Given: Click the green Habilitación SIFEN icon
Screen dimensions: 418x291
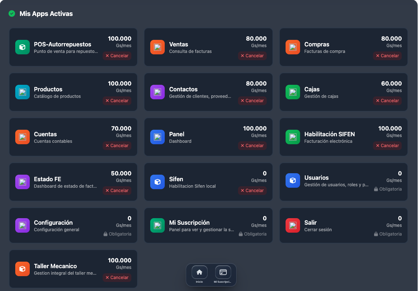Looking at the screenshot, I should [293, 137].
